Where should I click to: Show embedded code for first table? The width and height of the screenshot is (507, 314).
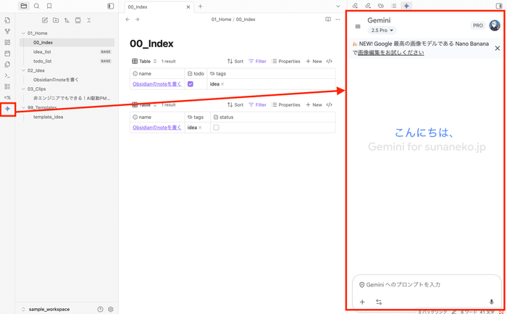[x=329, y=61]
